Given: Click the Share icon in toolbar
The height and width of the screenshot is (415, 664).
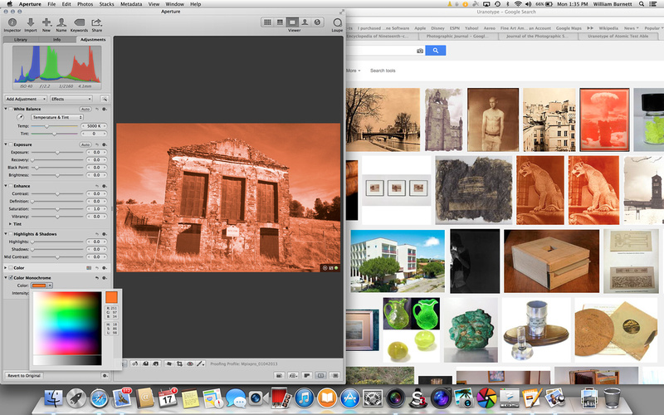Looking at the screenshot, I should pyautogui.click(x=96, y=22).
